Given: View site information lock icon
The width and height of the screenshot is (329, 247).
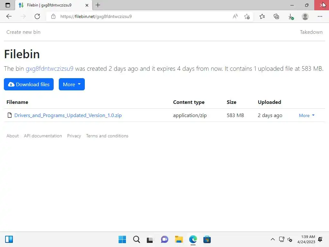Looking at the screenshot, I should (x=53, y=16).
